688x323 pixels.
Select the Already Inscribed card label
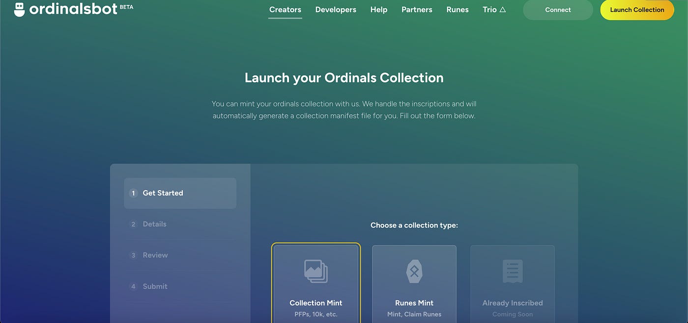pyautogui.click(x=513, y=303)
